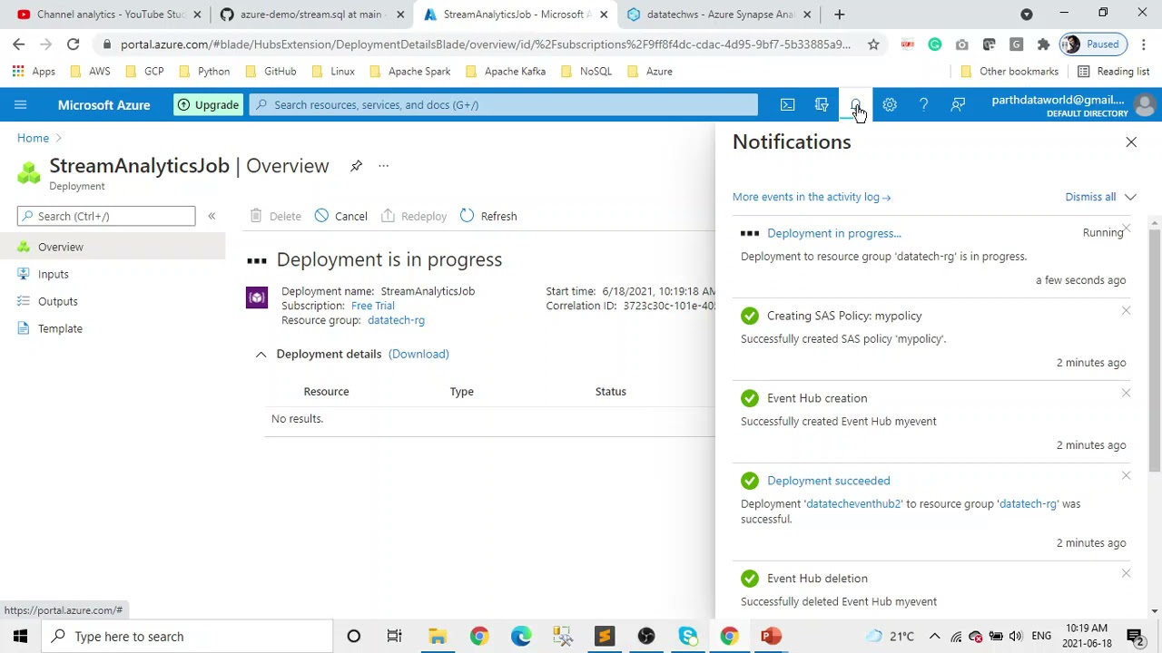
Task: Click the Upgrade button
Action: 208,105
